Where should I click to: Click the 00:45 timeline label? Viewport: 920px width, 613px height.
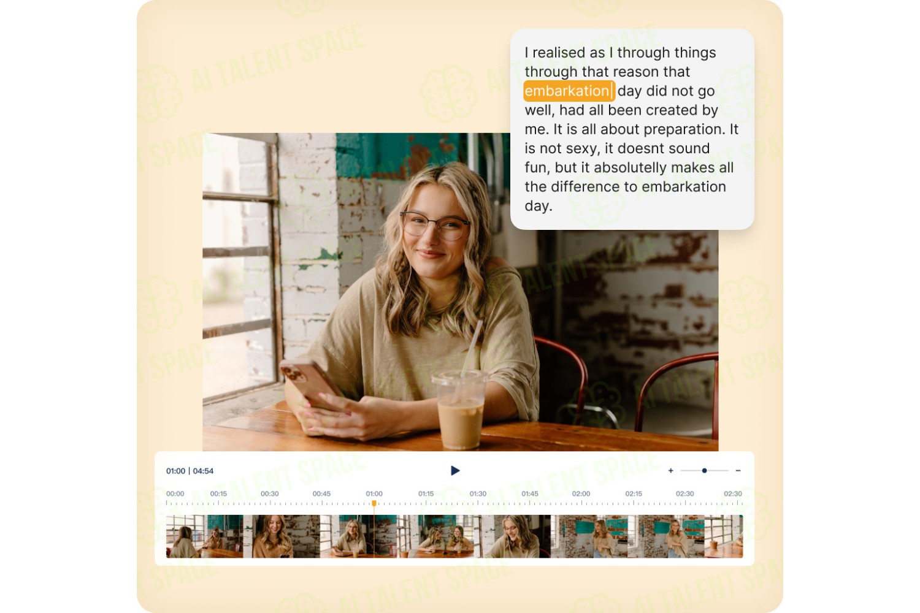[x=321, y=493]
